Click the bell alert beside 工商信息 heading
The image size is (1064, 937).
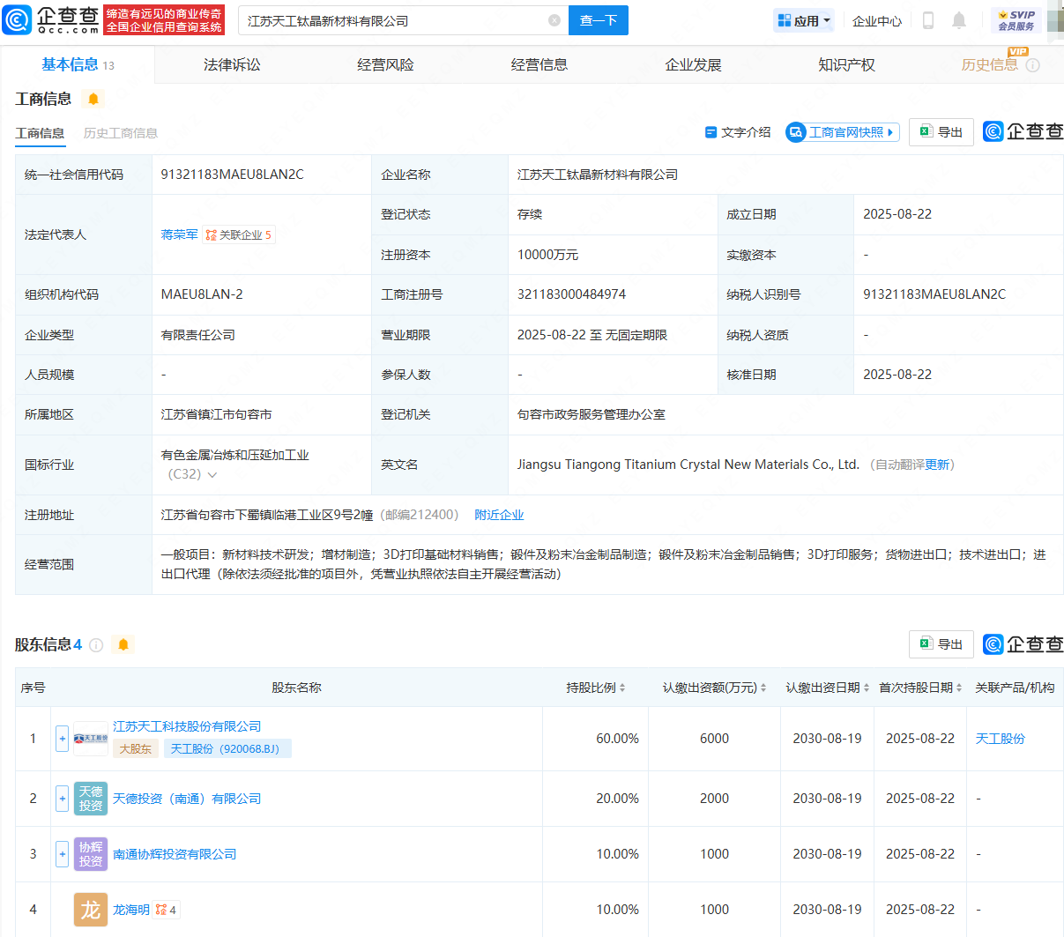pyautogui.click(x=93, y=99)
